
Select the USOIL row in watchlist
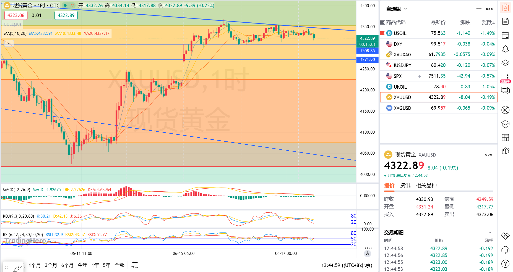click(439, 33)
